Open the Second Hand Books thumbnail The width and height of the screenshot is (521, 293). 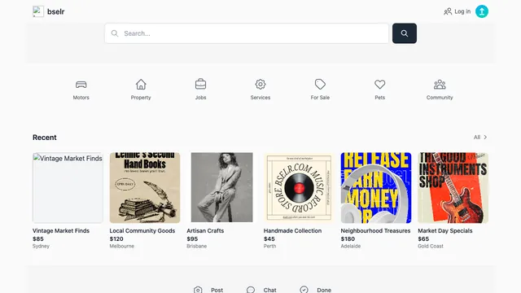[145, 188]
